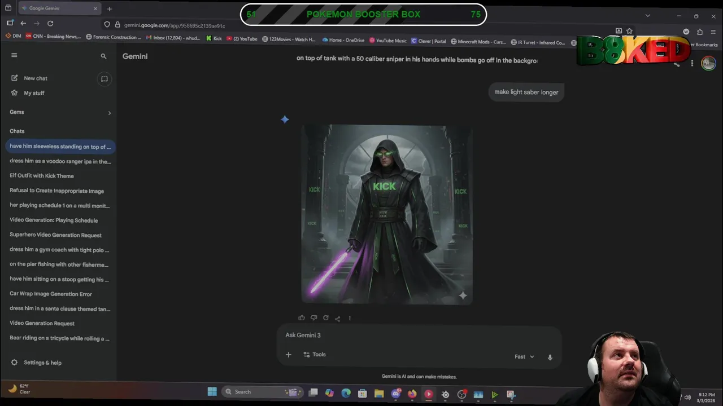This screenshot has height=406, width=723.
Task: Open chat 'Refusal to Create Inappropriate Image'
Action: (60, 191)
